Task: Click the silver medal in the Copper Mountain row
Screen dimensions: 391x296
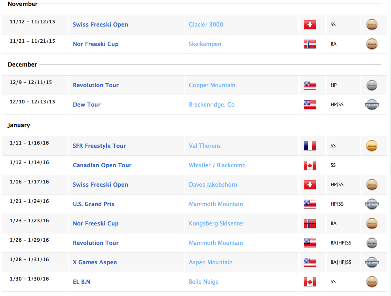Action: coord(372,85)
